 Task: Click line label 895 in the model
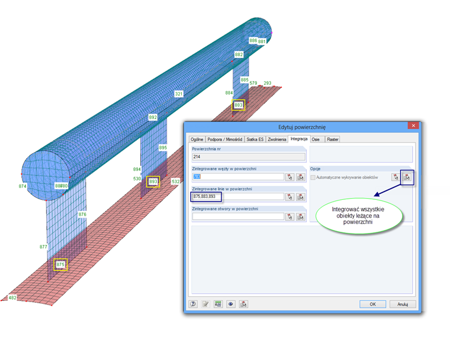click(x=163, y=148)
